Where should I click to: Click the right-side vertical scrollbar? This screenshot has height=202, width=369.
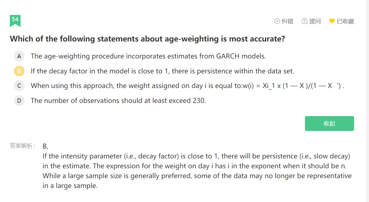point(368,101)
